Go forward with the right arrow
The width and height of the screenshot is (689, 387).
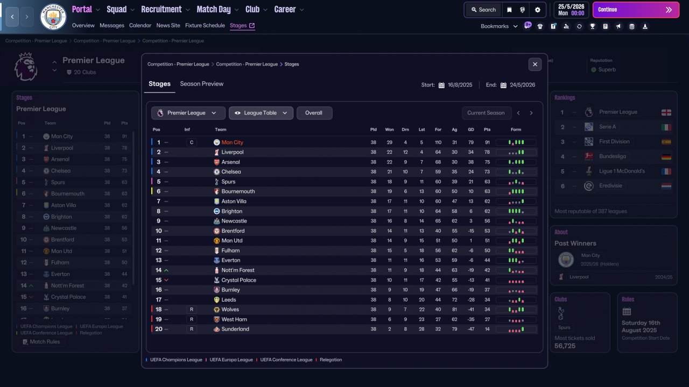27,17
